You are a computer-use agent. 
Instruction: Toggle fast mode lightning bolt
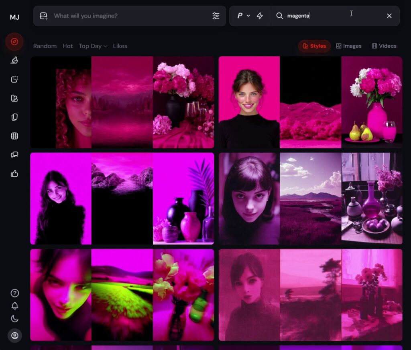point(260,16)
